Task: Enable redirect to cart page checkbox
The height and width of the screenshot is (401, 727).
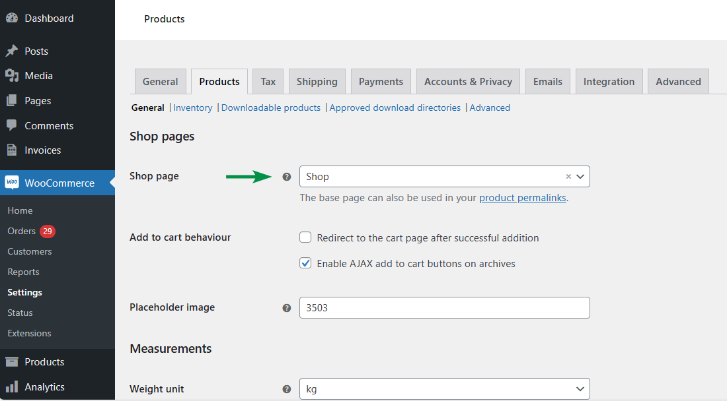Action: pos(305,237)
